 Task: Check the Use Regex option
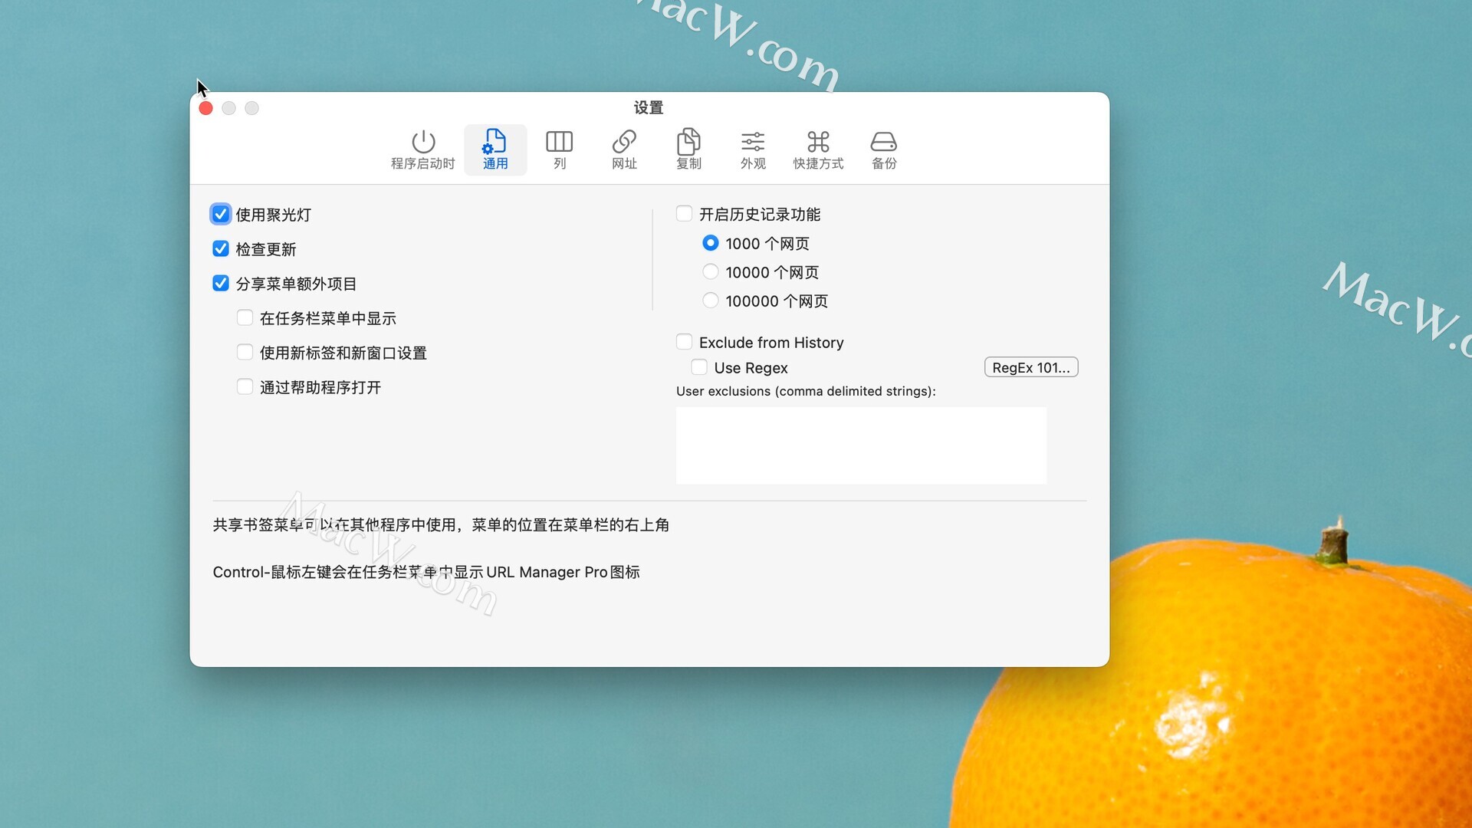click(699, 367)
